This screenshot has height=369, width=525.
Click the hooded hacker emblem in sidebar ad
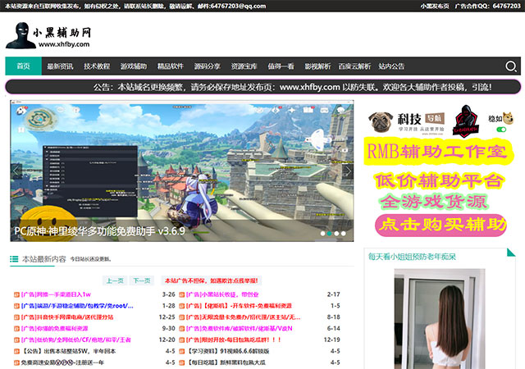pos(465,121)
